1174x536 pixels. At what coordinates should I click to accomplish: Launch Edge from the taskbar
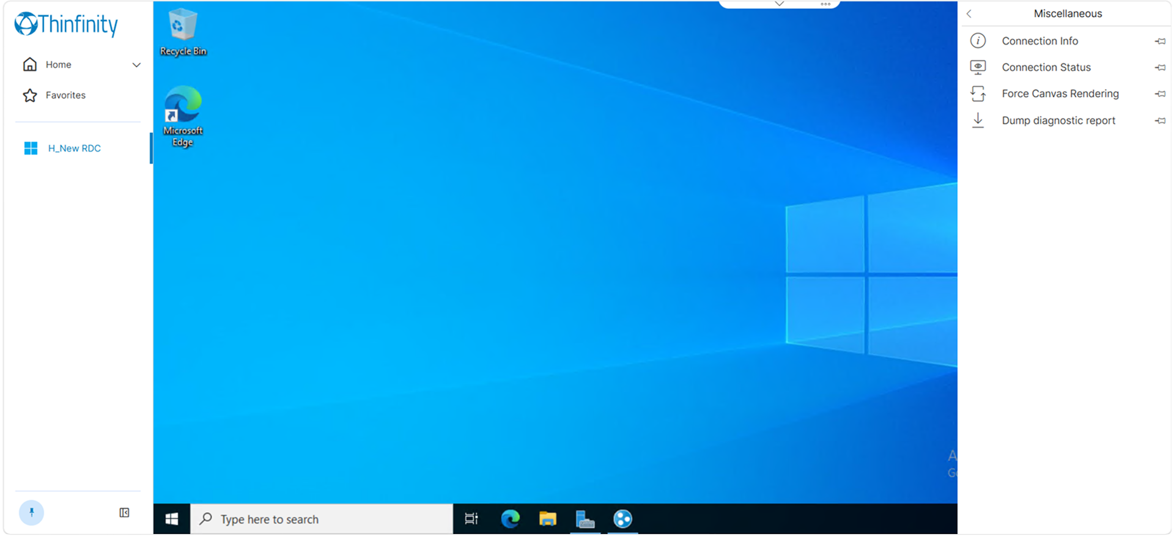pos(510,519)
